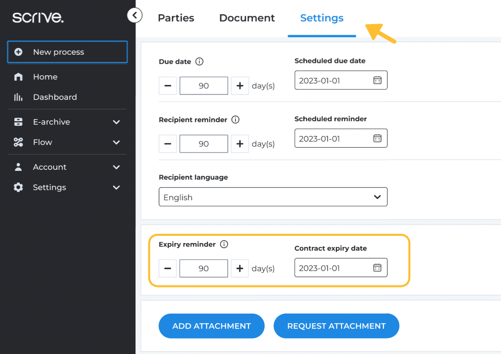Start a New process from the sidebar
Image resolution: width=501 pixels, height=354 pixels.
pyautogui.click(x=67, y=52)
